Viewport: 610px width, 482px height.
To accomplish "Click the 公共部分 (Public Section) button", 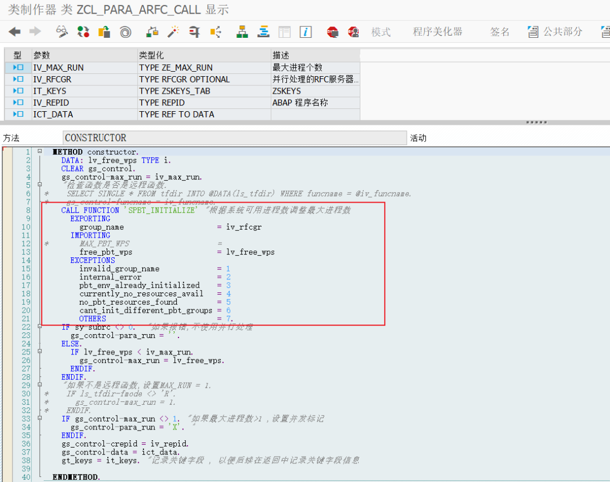I will tap(563, 32).
